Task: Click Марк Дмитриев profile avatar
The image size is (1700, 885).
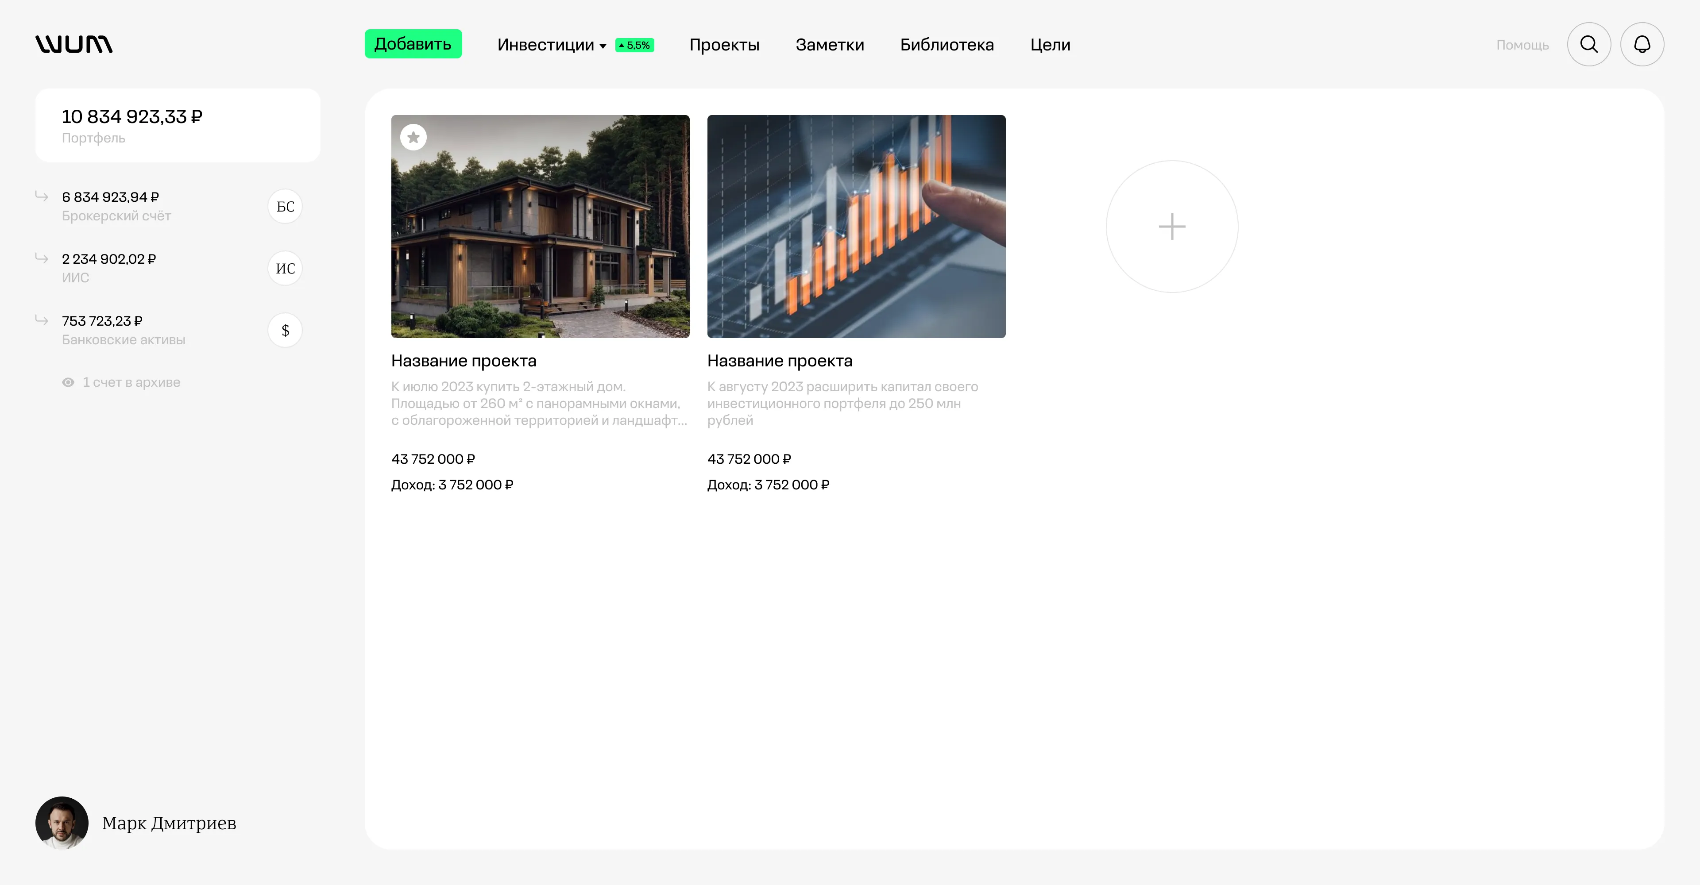Action: pyautogui.click(x=62, y=822)
